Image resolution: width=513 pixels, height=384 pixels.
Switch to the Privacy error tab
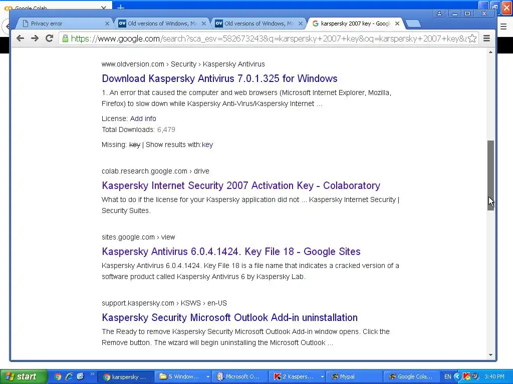(x=64, y=23)
